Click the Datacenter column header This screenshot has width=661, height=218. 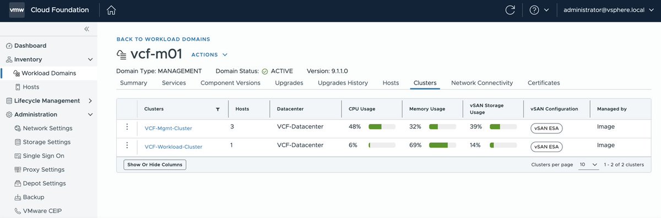290,109
